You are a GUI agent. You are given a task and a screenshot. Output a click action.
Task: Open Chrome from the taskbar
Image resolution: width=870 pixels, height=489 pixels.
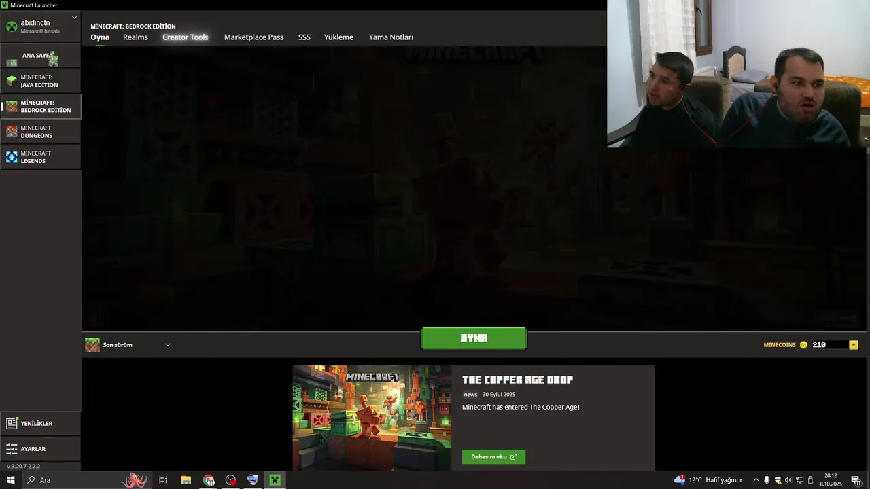pos(209,480)
